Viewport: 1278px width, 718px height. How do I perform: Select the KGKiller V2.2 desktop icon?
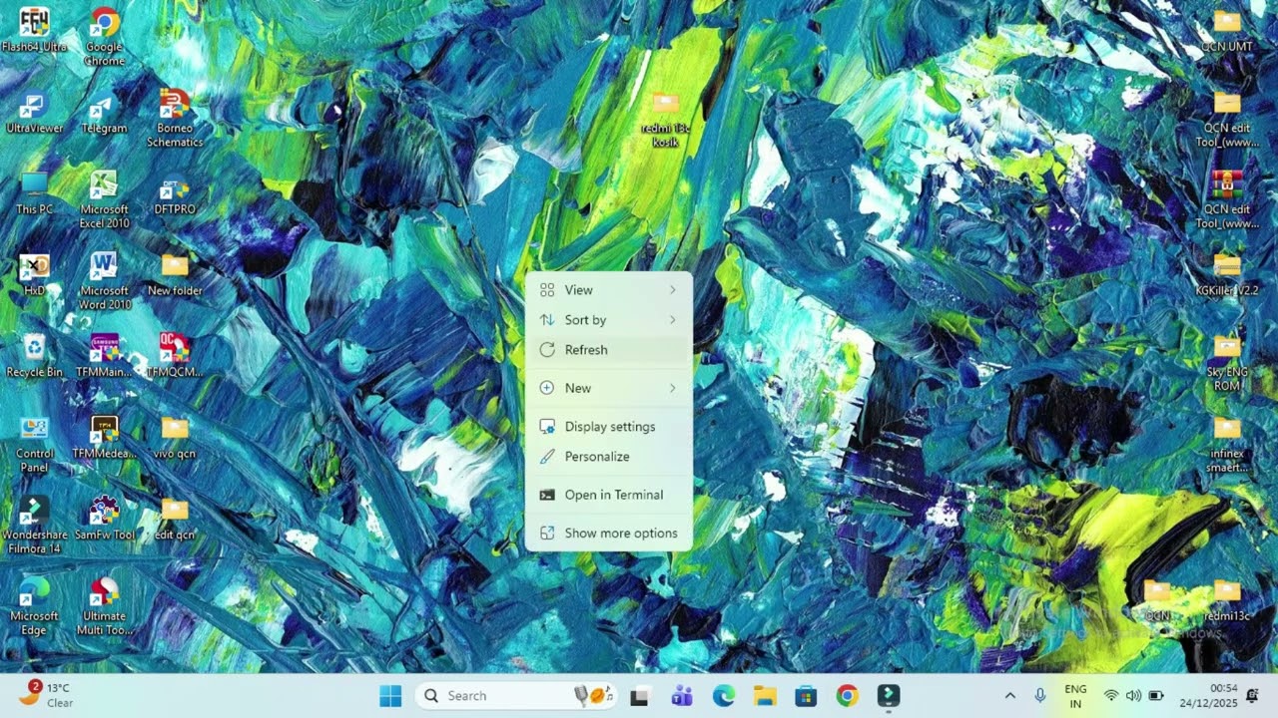tap(1227, 275)
